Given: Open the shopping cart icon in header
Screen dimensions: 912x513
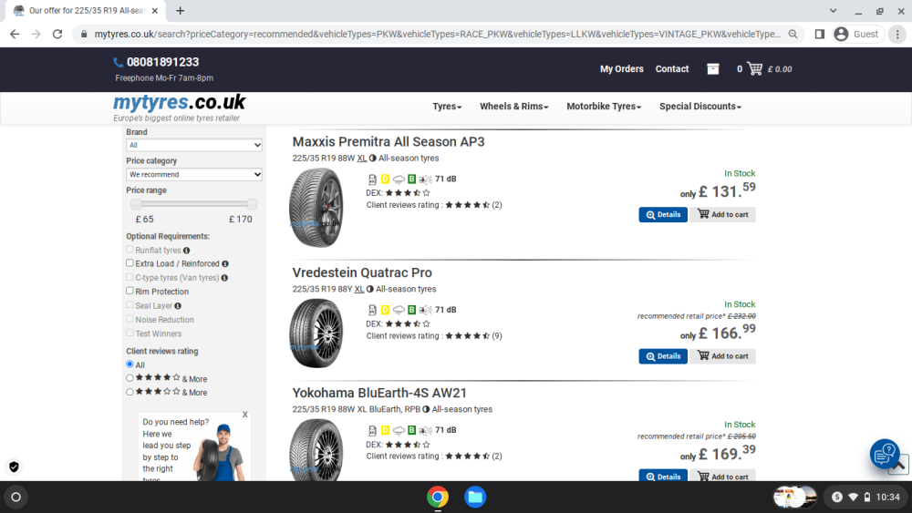Looking at the screenshot, I should 754,68.
